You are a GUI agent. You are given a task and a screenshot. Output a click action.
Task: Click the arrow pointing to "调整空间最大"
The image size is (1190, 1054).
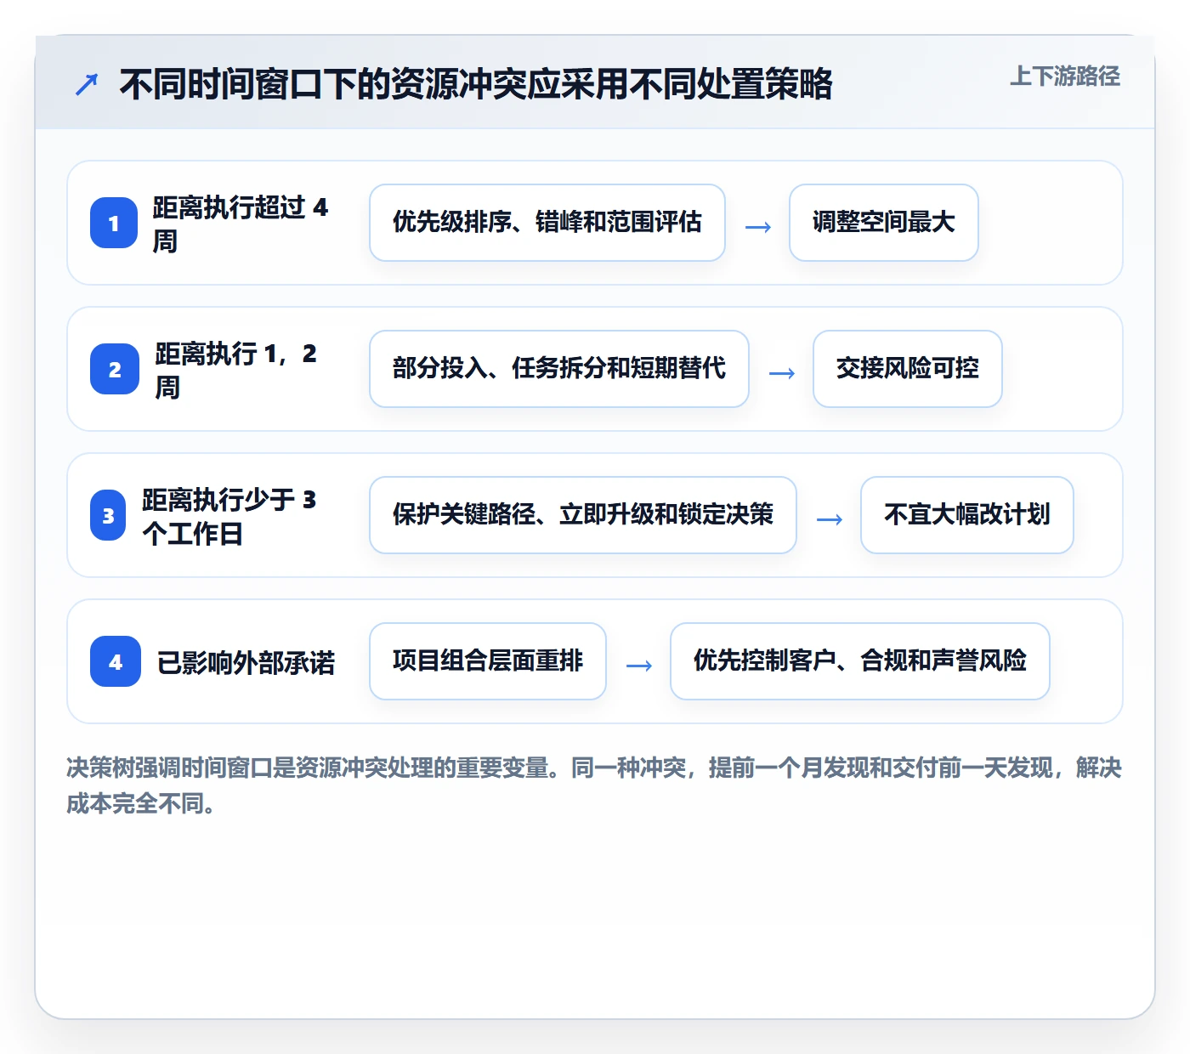coord(757,226)
